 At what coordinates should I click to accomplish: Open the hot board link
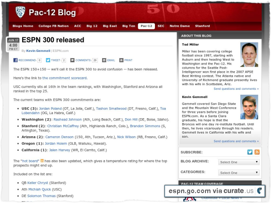point(30,161)
